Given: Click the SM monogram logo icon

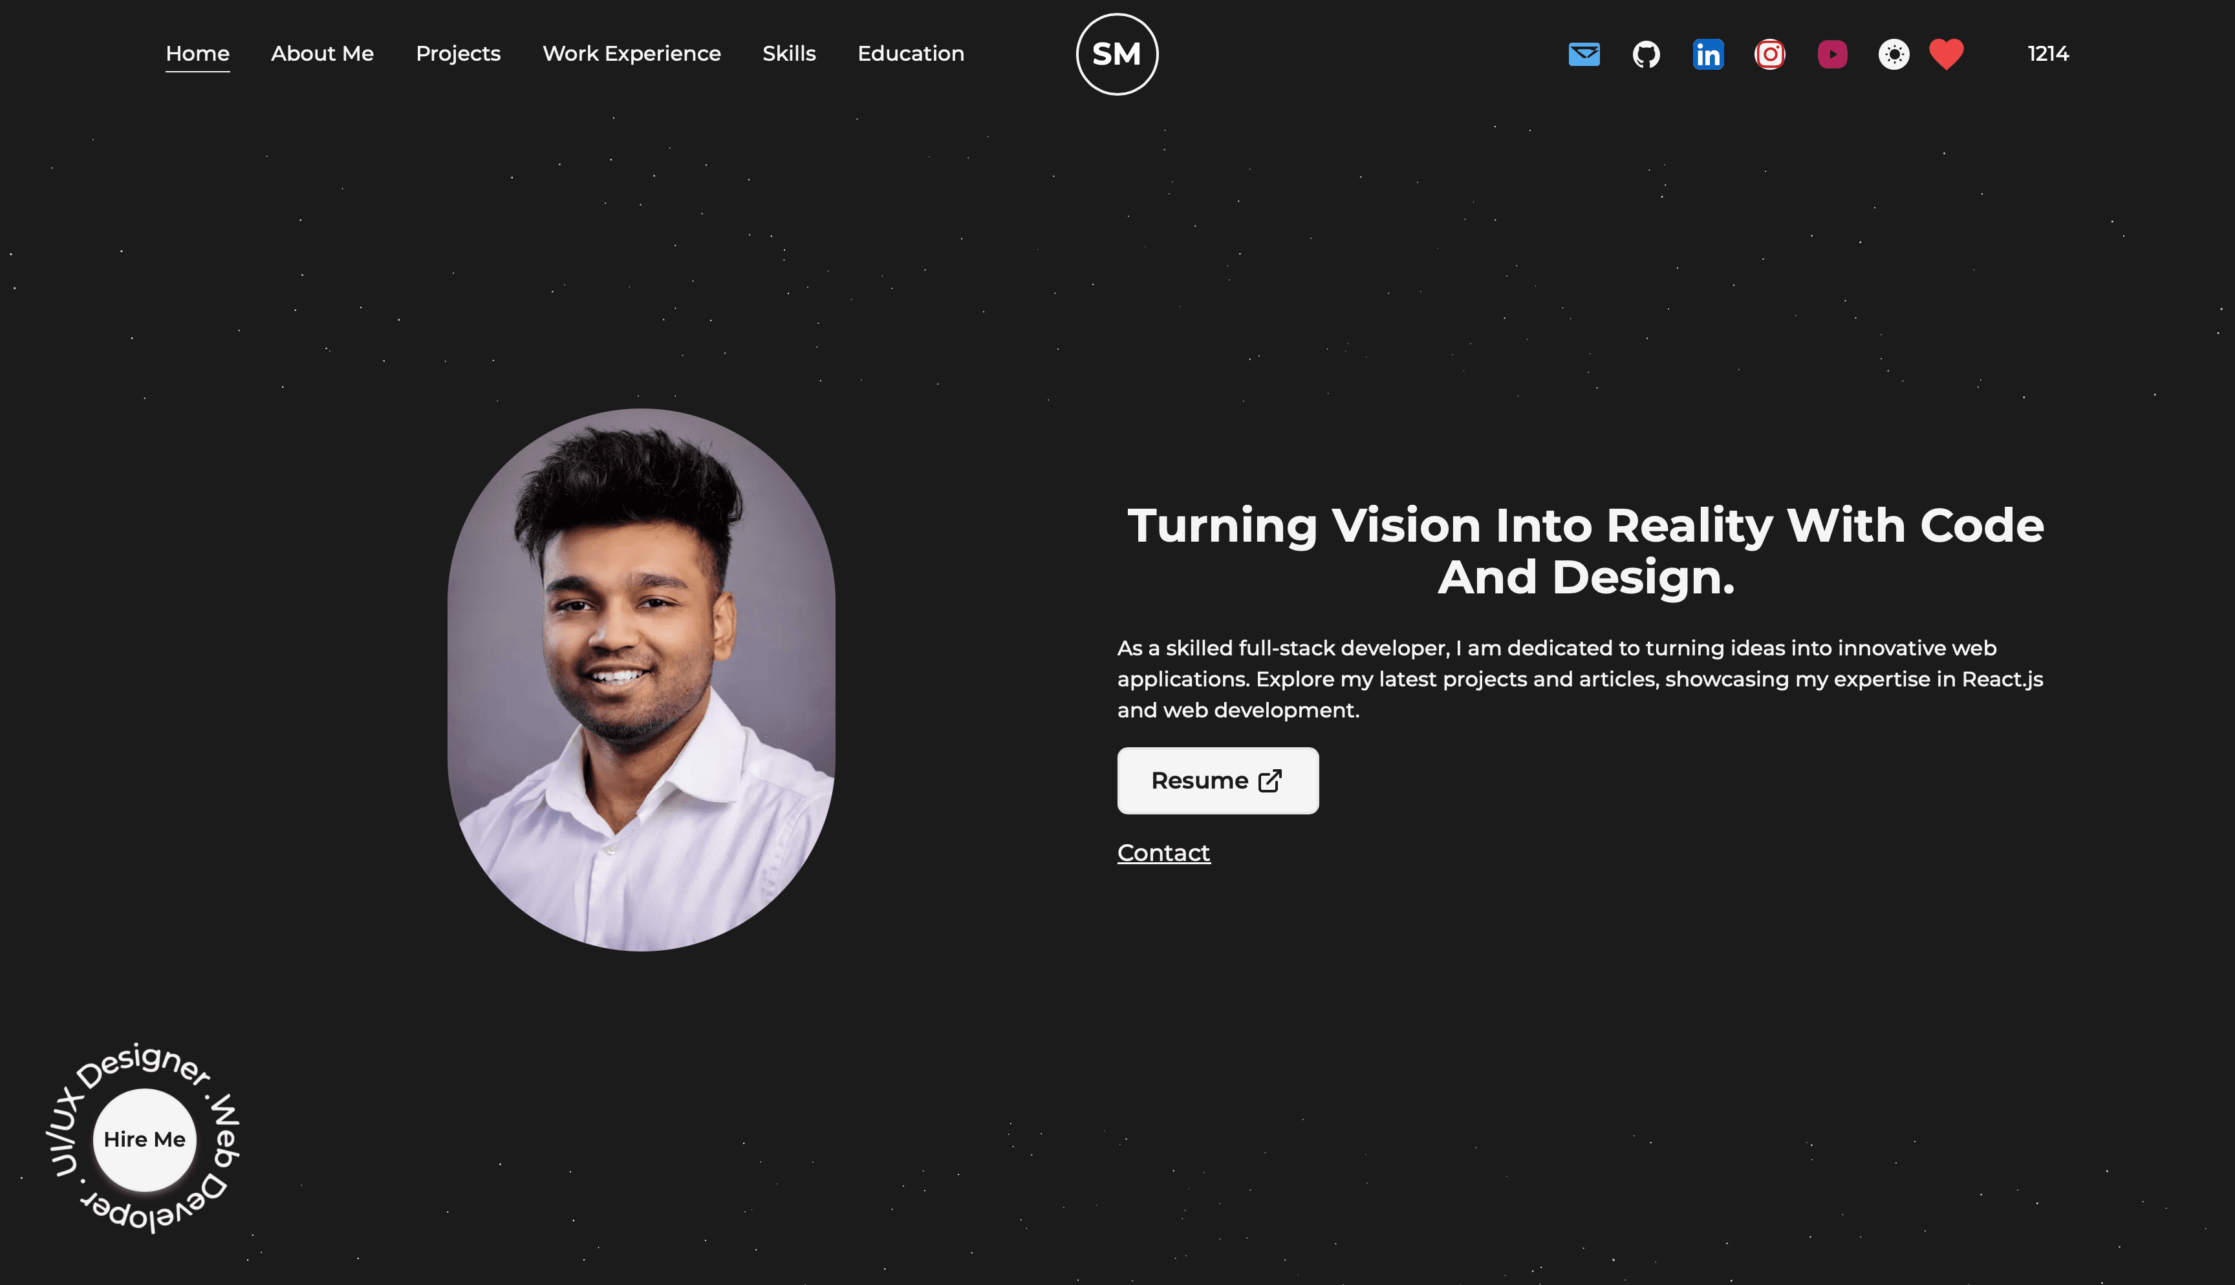Looking at the screenshot, I should (1117, 54).
